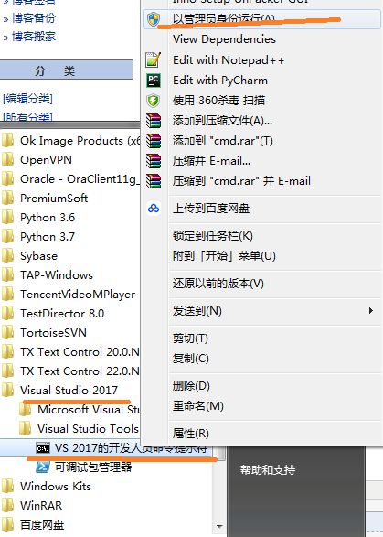
Task: Click the [编辑分类] link
Action: click(27, 99)
